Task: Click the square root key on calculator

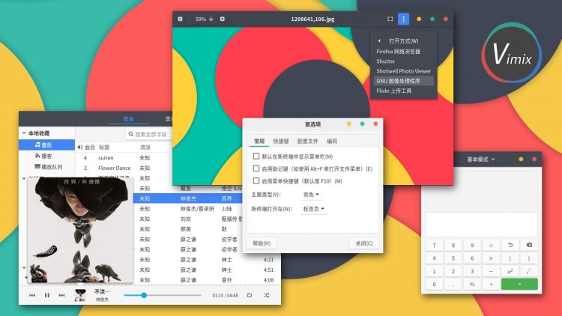Action: [529, 271]
